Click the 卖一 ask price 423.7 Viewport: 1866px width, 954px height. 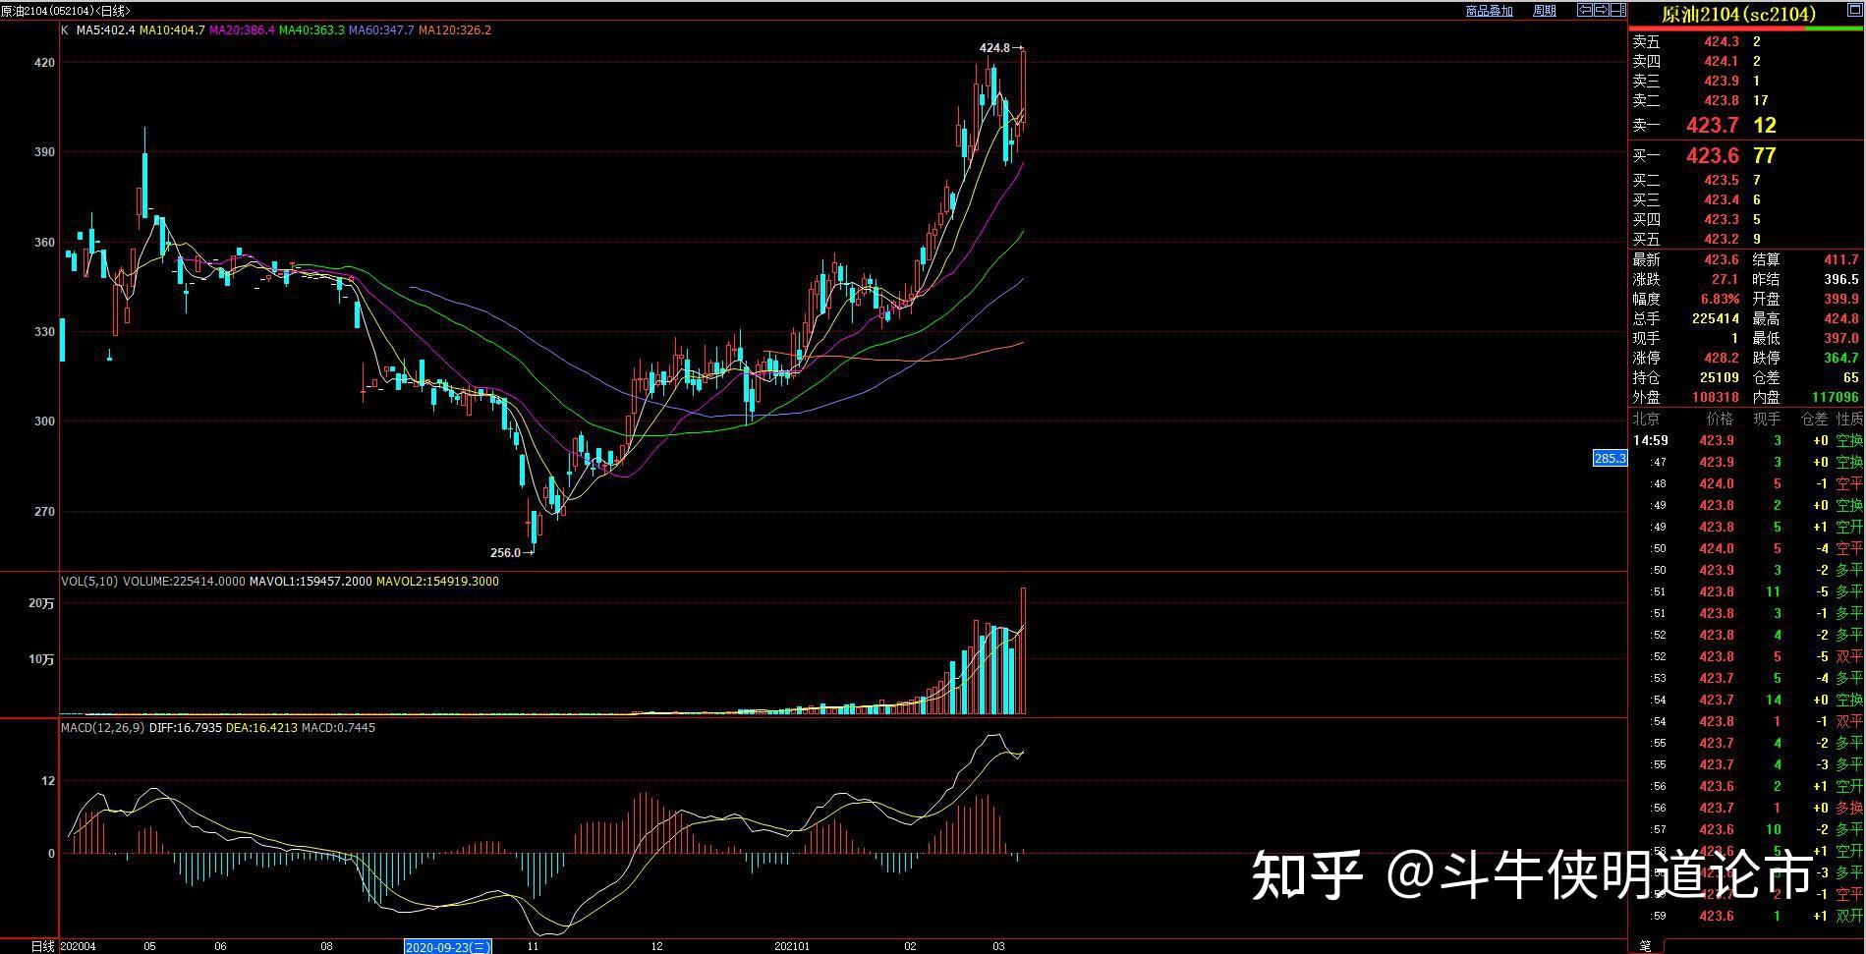coord(1712,126)
